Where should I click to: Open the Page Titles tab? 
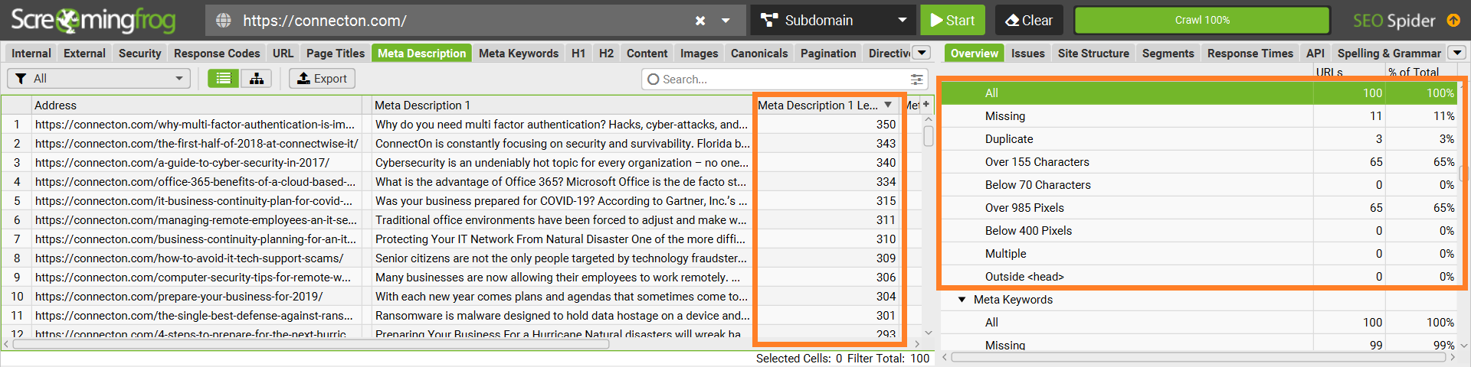[x=336, y=53]
